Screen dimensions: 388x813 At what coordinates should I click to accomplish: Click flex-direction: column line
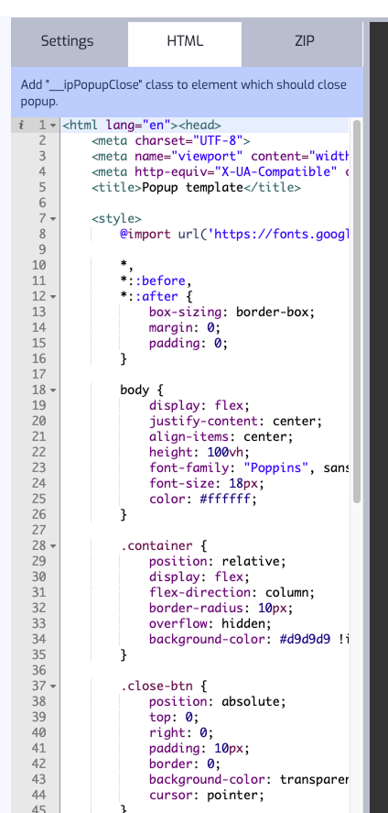coord(232,592)
